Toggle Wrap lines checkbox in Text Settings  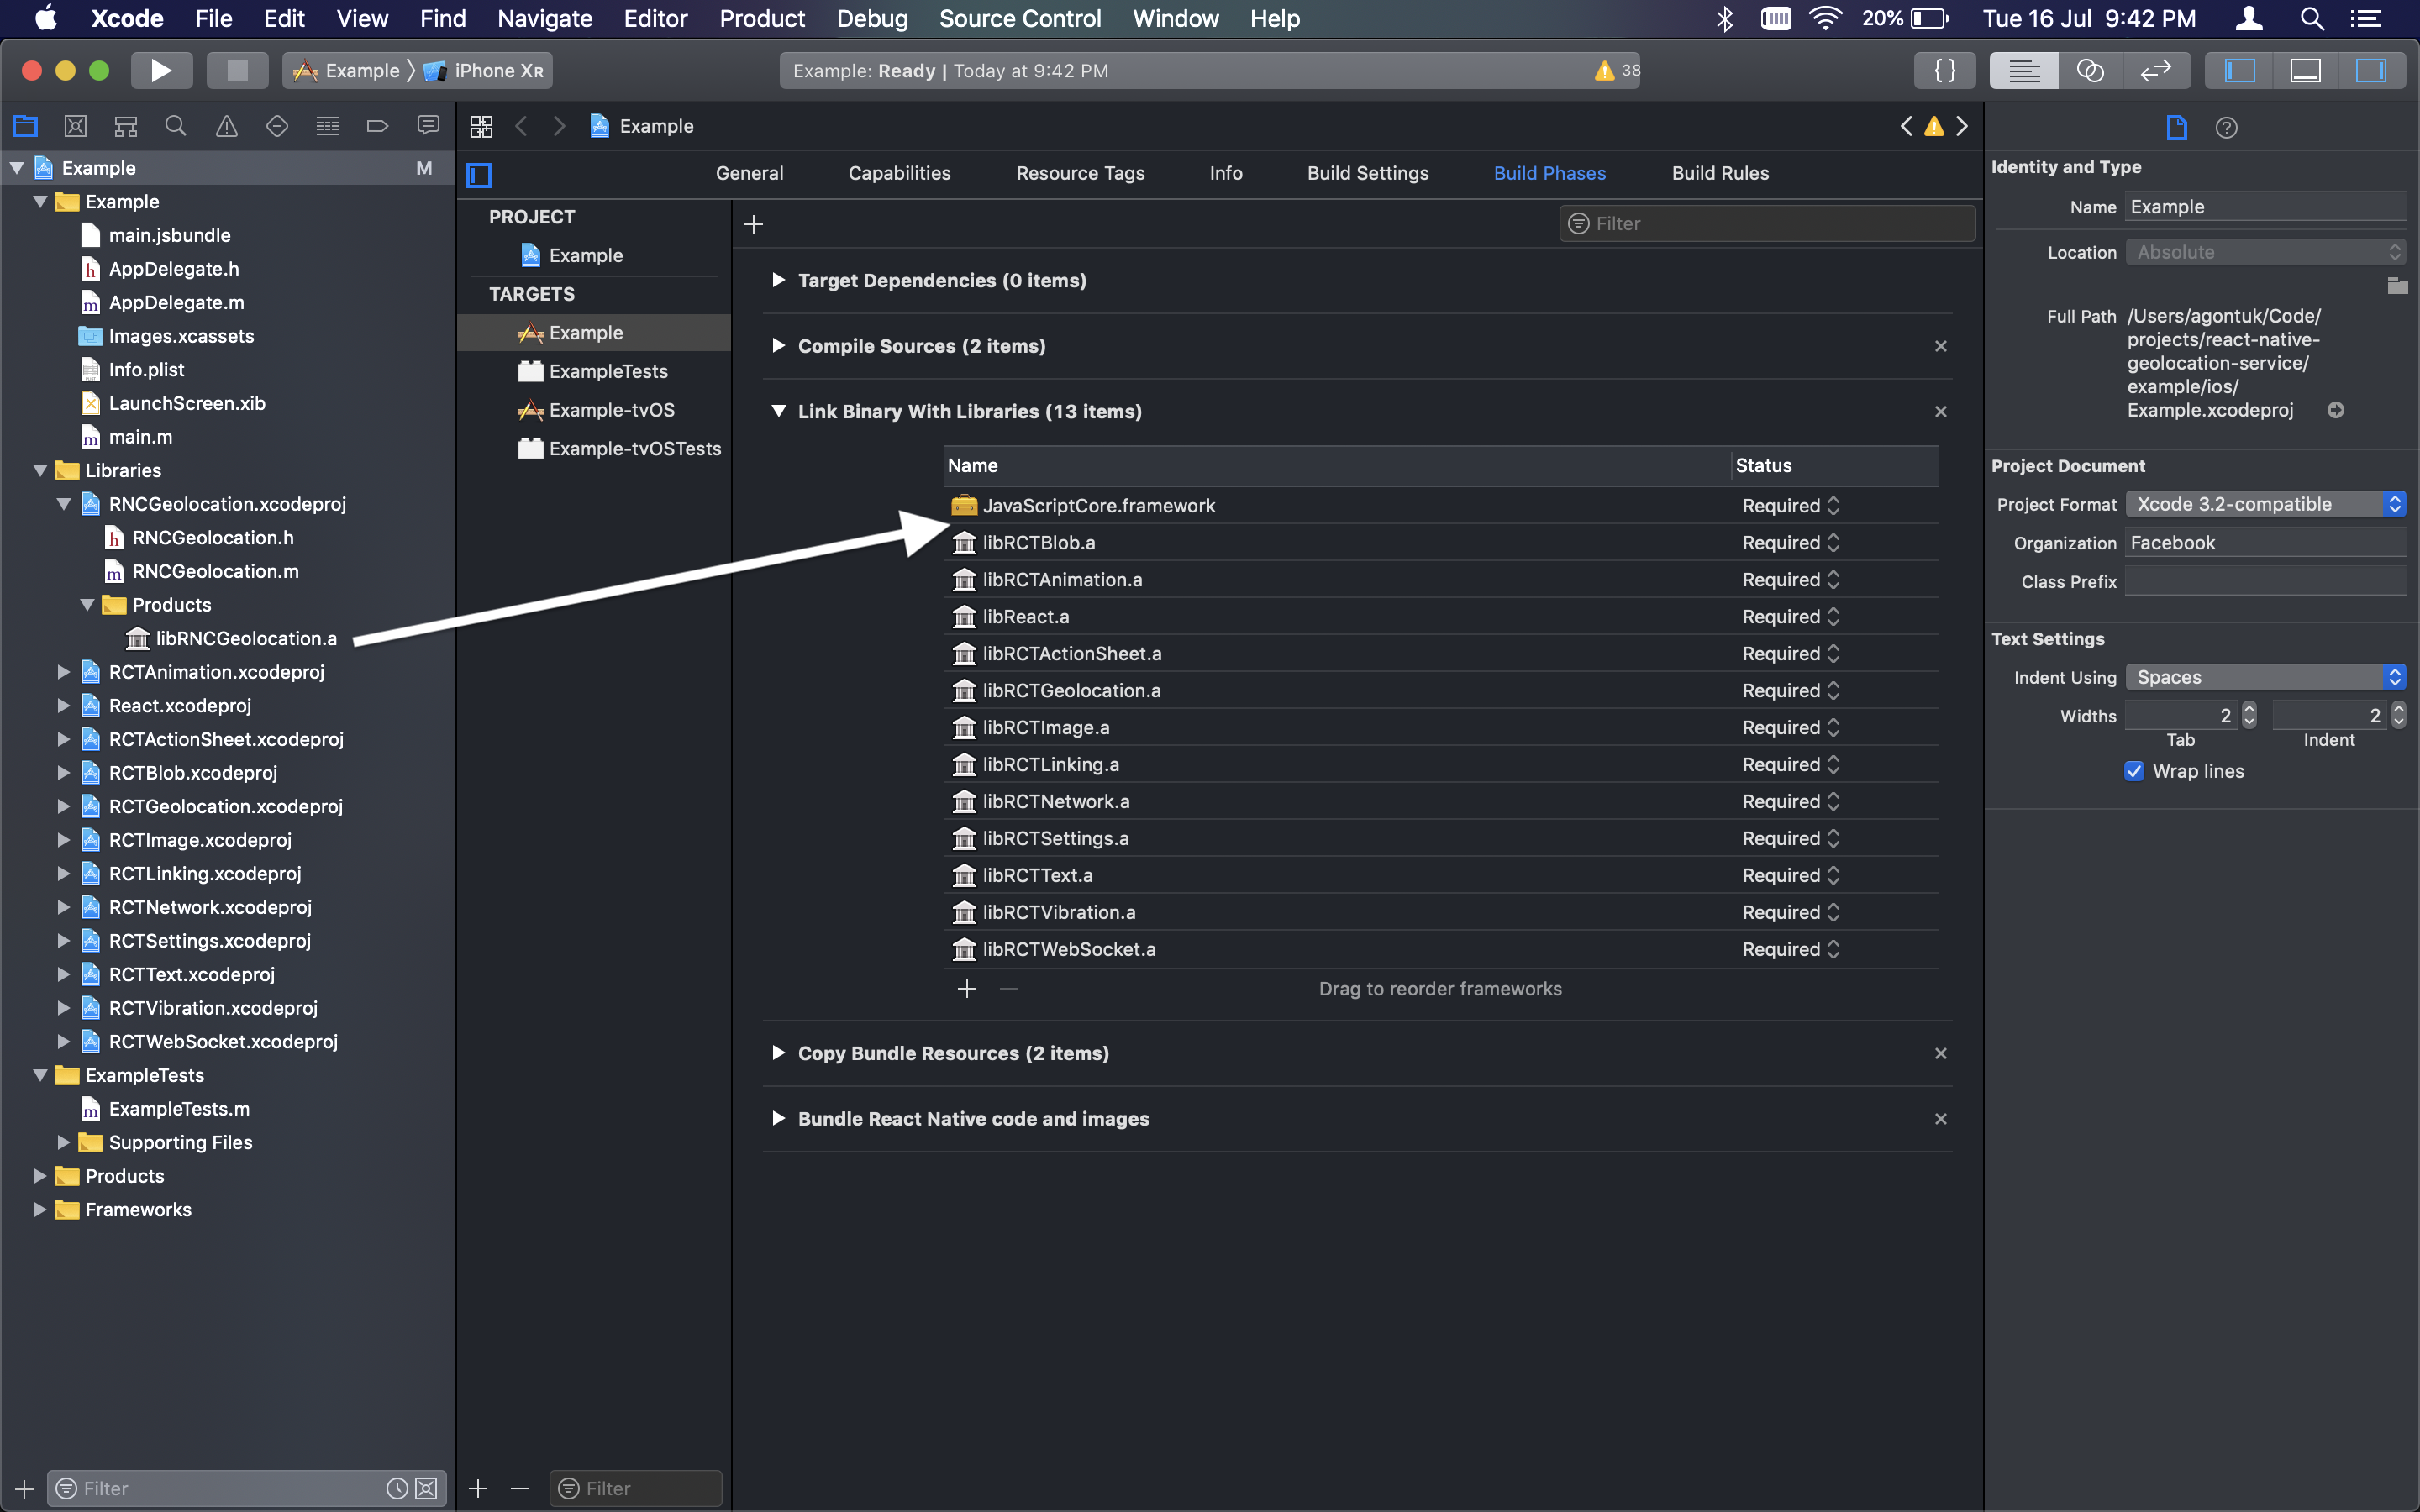click(2131, 772)
